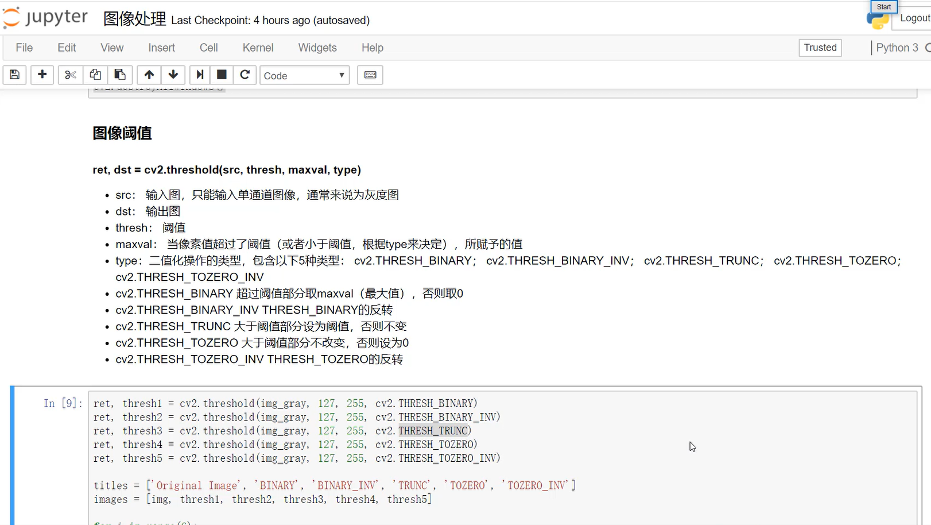This screenshot has height=525, width=931.
Task: Save and checkpoint the notebook
Action: point(15,75)
